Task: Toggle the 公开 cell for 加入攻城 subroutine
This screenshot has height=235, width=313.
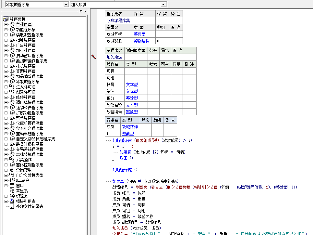Action: (x=153, y=57)
